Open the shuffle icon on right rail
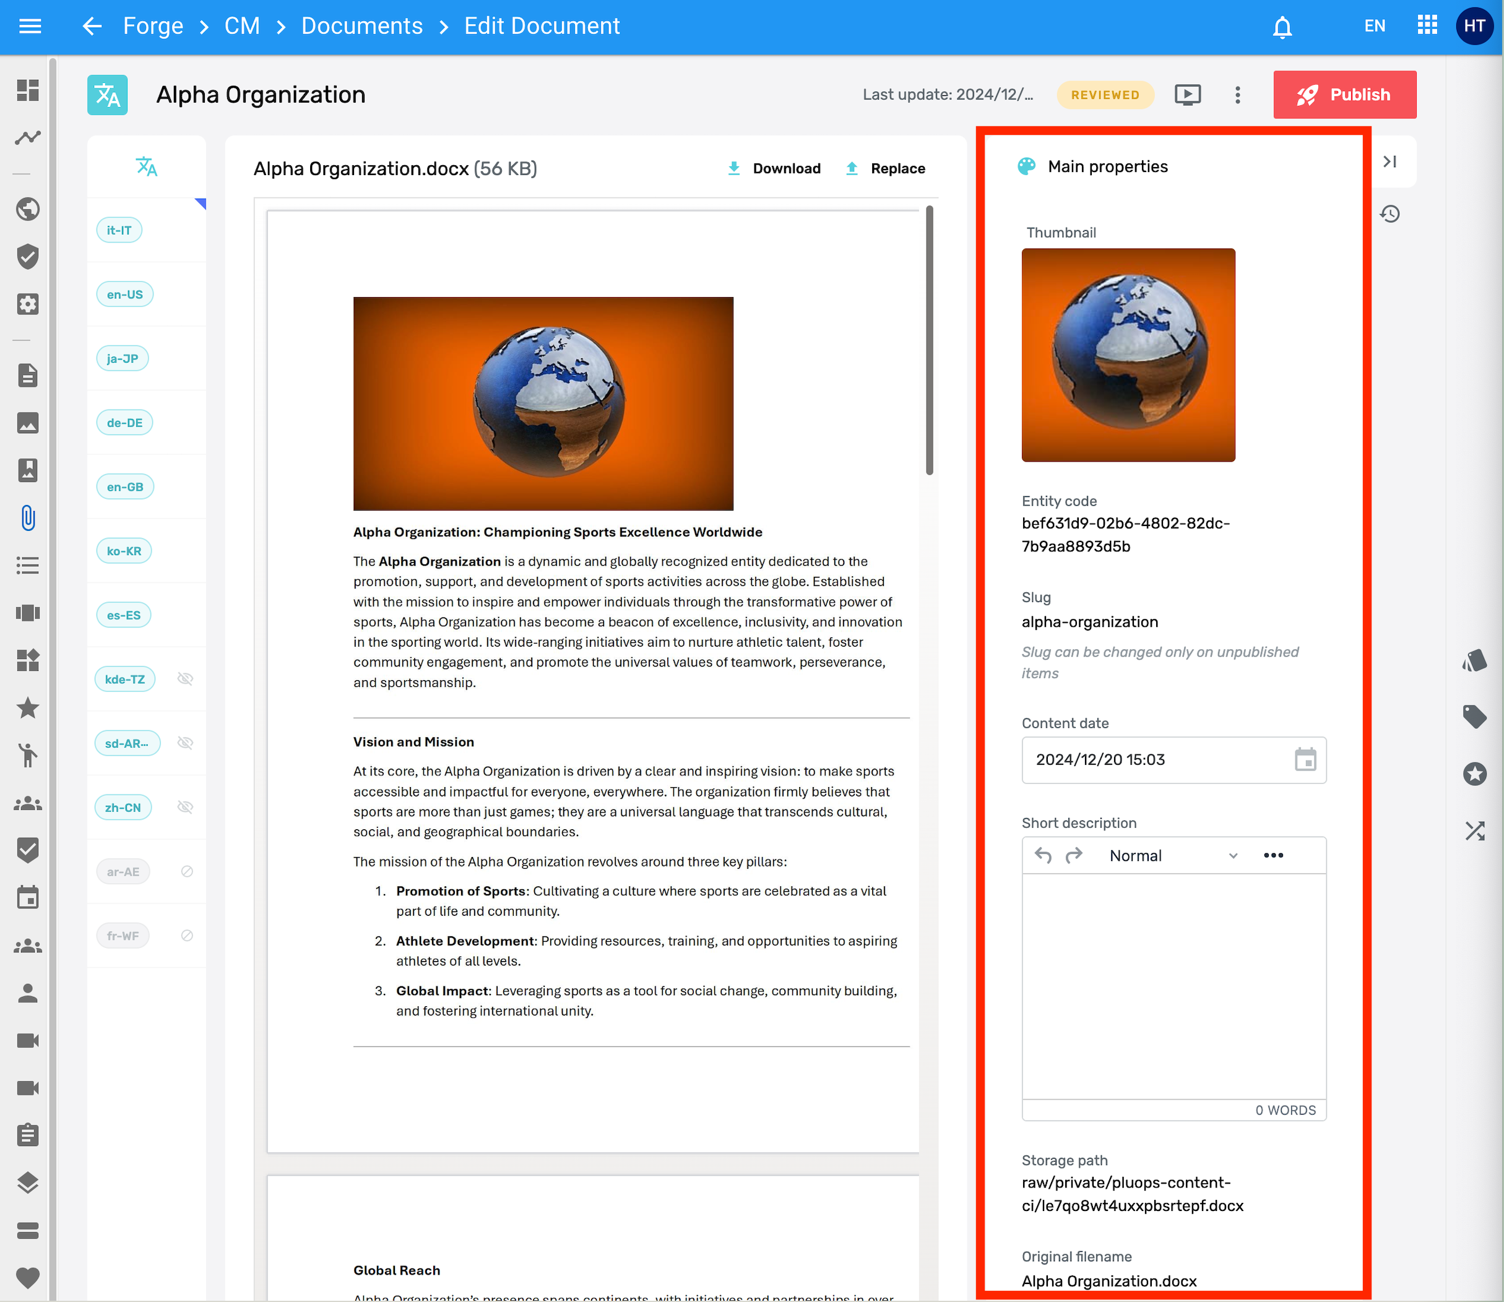This screenshot has width=1504, height=1302. pyautogui.click(x=1474, y=831)
